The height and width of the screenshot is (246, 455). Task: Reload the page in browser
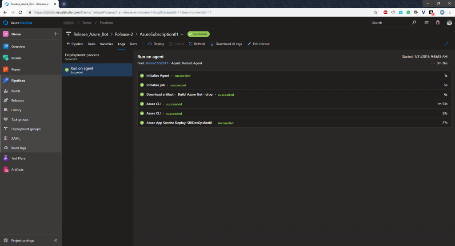coord(20,12)
